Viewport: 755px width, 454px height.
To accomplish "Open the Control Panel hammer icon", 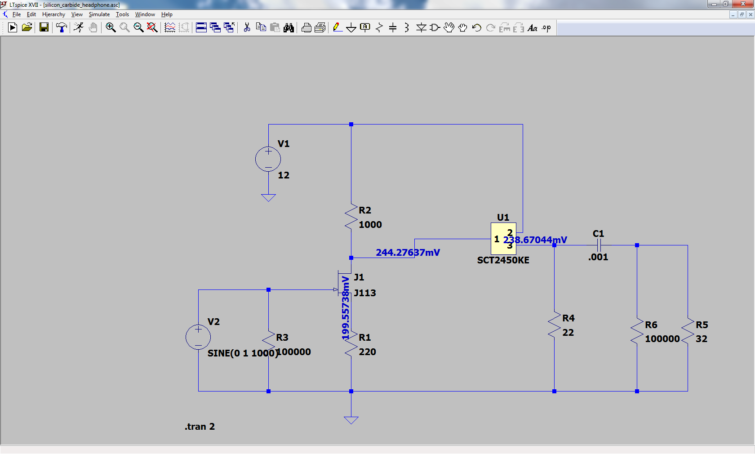I will 62,28.
